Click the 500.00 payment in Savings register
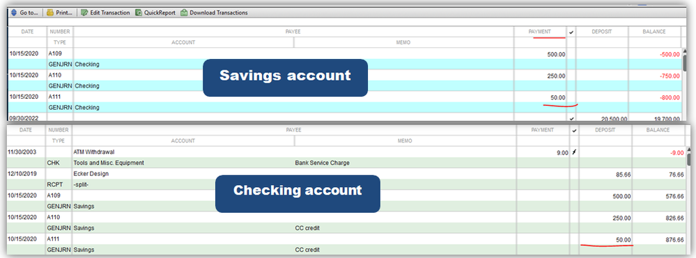 tap(557, 54)
